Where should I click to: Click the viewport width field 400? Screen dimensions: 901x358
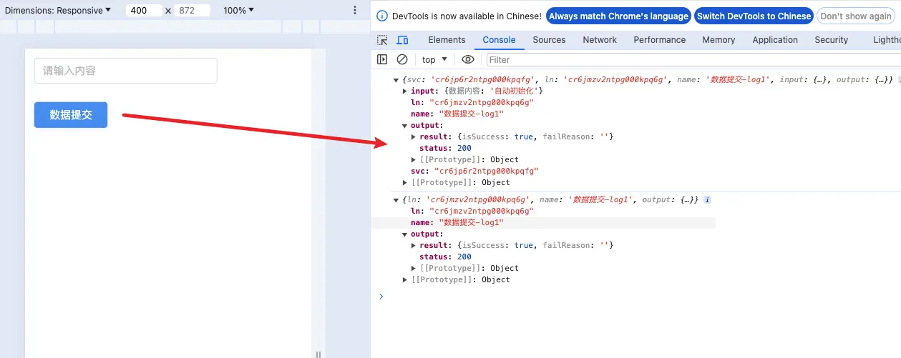[x=143, y=11]
